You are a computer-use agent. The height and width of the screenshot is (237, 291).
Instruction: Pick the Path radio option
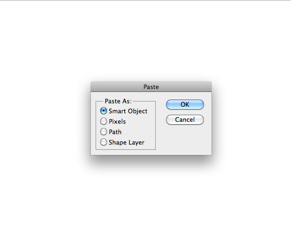click(x=103, y=132)
